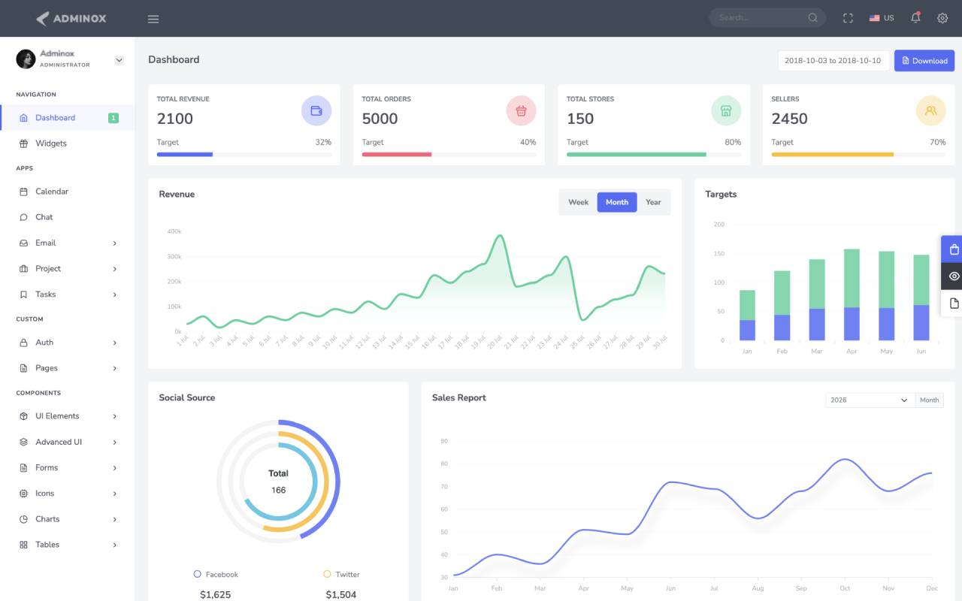Expand the Pages submenu chevron

tap(115, 368)
